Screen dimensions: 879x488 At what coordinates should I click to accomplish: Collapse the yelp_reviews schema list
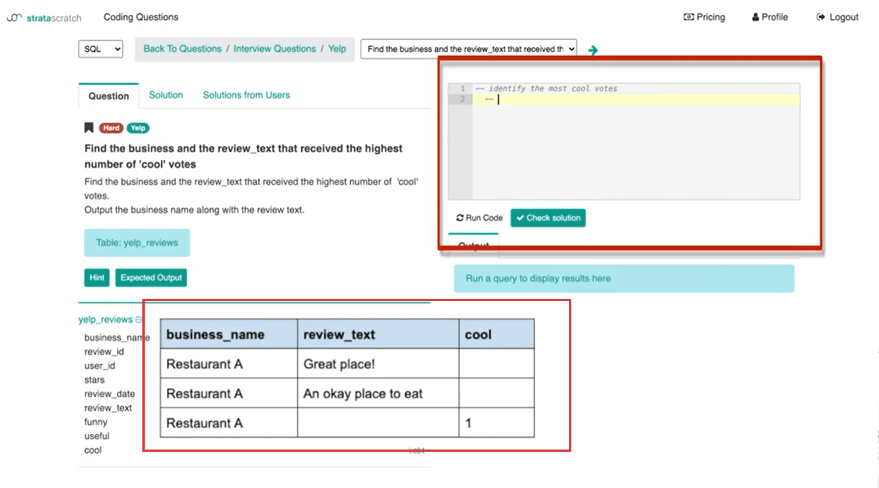[139, 320]
